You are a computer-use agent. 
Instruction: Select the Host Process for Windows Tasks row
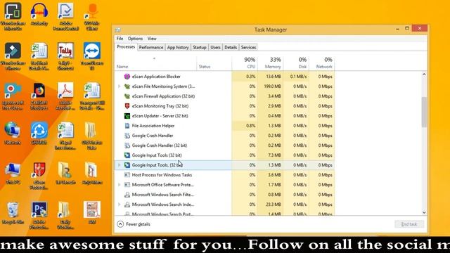point(224,175)
